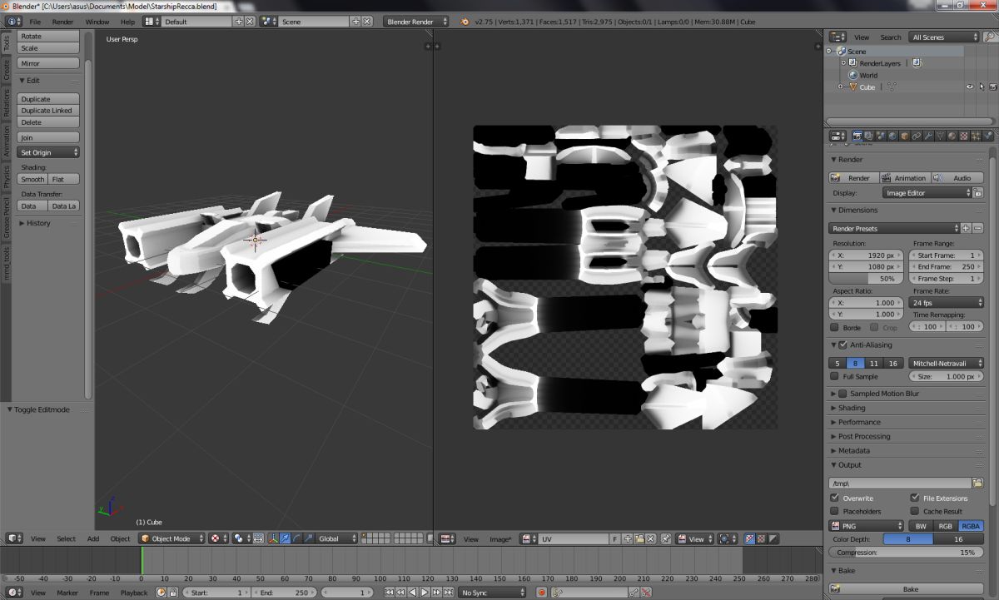Click the new image plus icon in UV editor
Image resolution: width=999 pixels, height=600 pixels.
(x=628, y=538)
